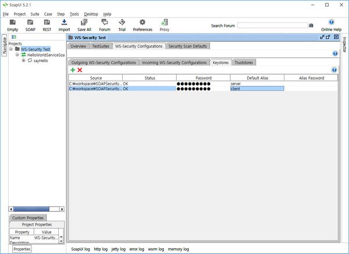Expand the sayHello tree node
The image size is (349, 254).
23,60
